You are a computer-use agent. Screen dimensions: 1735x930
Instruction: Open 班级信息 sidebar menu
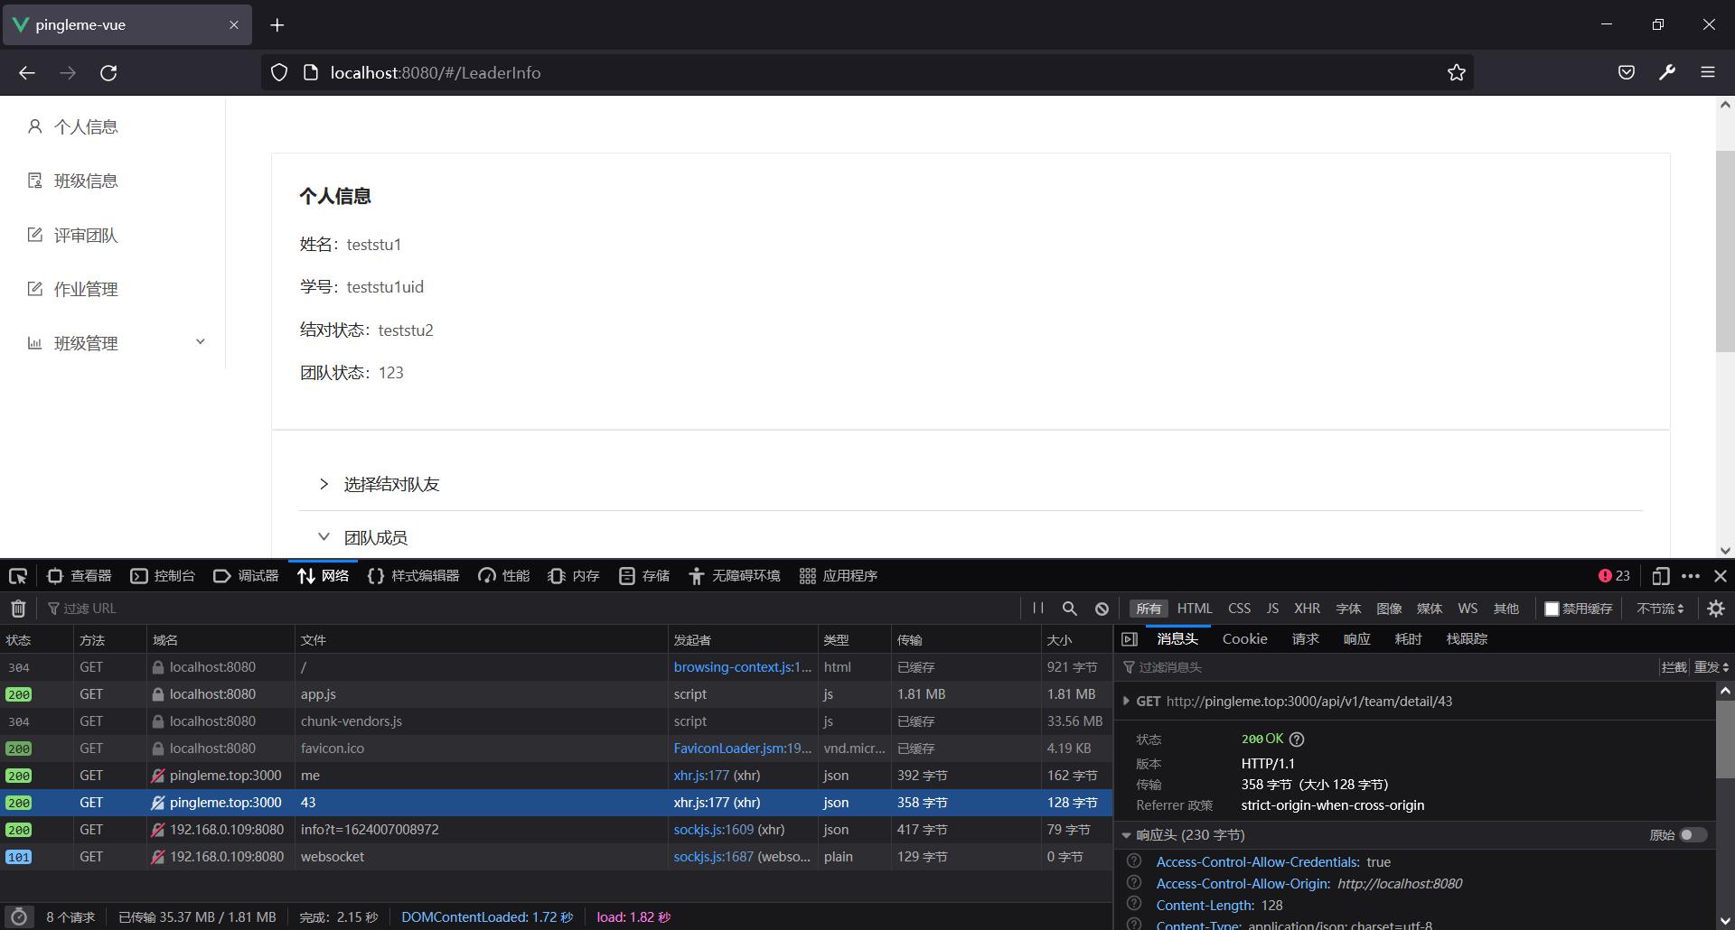point(112,181)
